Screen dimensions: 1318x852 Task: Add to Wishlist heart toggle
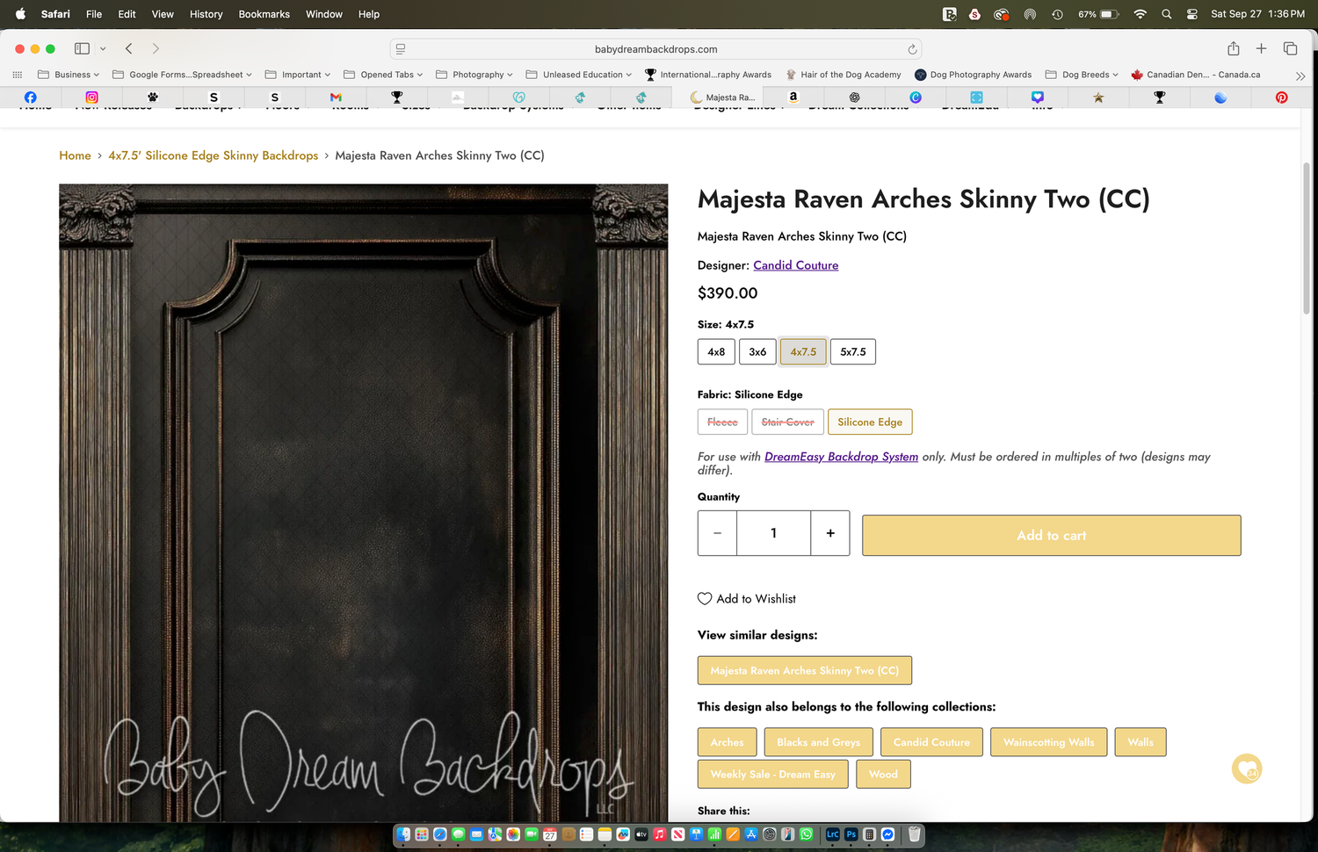coord(747,598)
